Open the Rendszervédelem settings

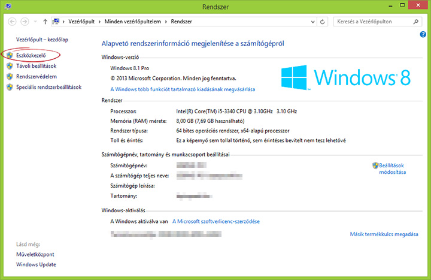pyautogui.click(x=37, y=77)
